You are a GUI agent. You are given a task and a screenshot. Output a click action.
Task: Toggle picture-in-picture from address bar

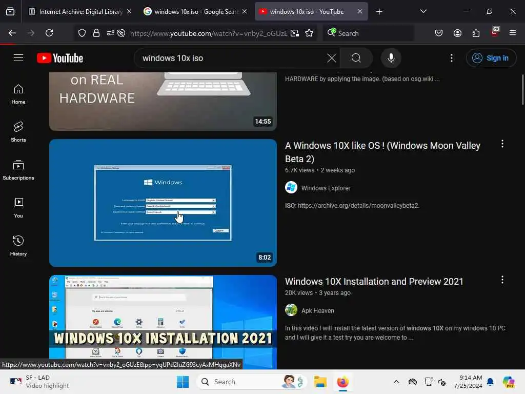tap(295, 33)
